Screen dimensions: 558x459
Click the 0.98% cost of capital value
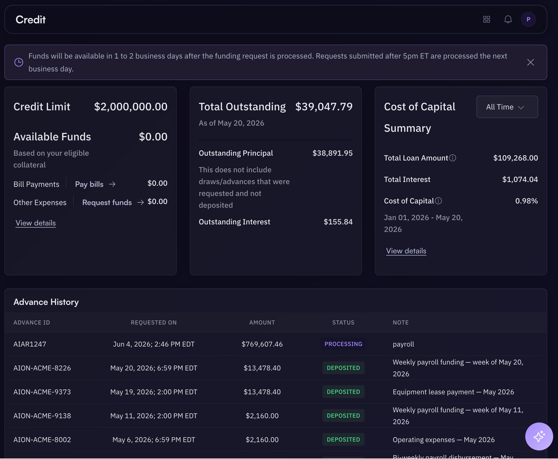[x=526, y=201]
